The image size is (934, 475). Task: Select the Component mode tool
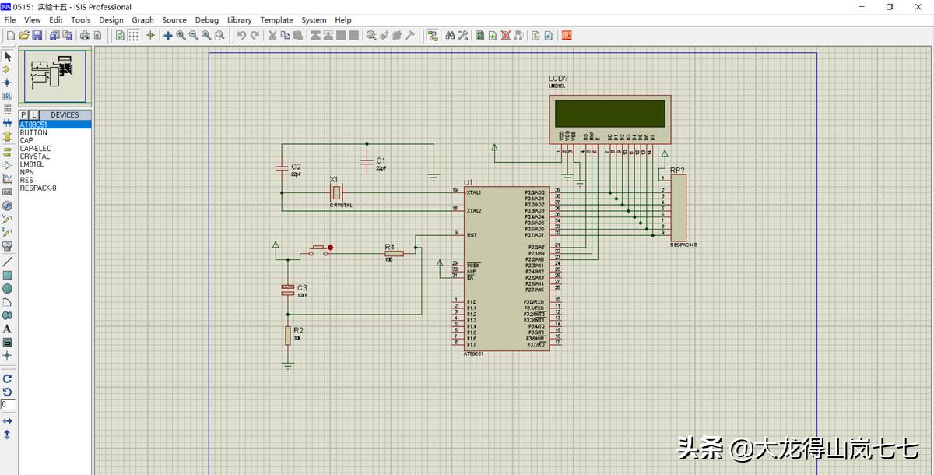[7, 69]
